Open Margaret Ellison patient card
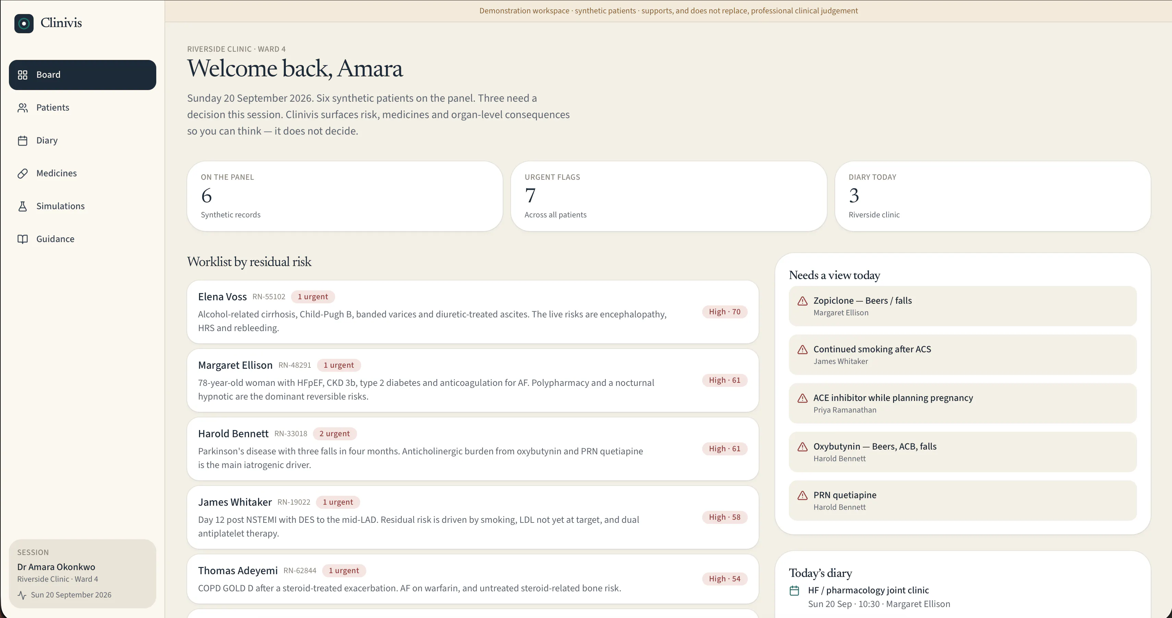The image size is (1172, 618). (x=473, y=380)
